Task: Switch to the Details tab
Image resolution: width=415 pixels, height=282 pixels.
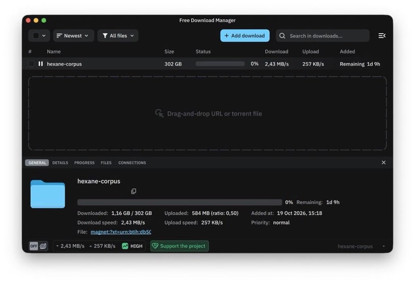Action: pos(60,162)
